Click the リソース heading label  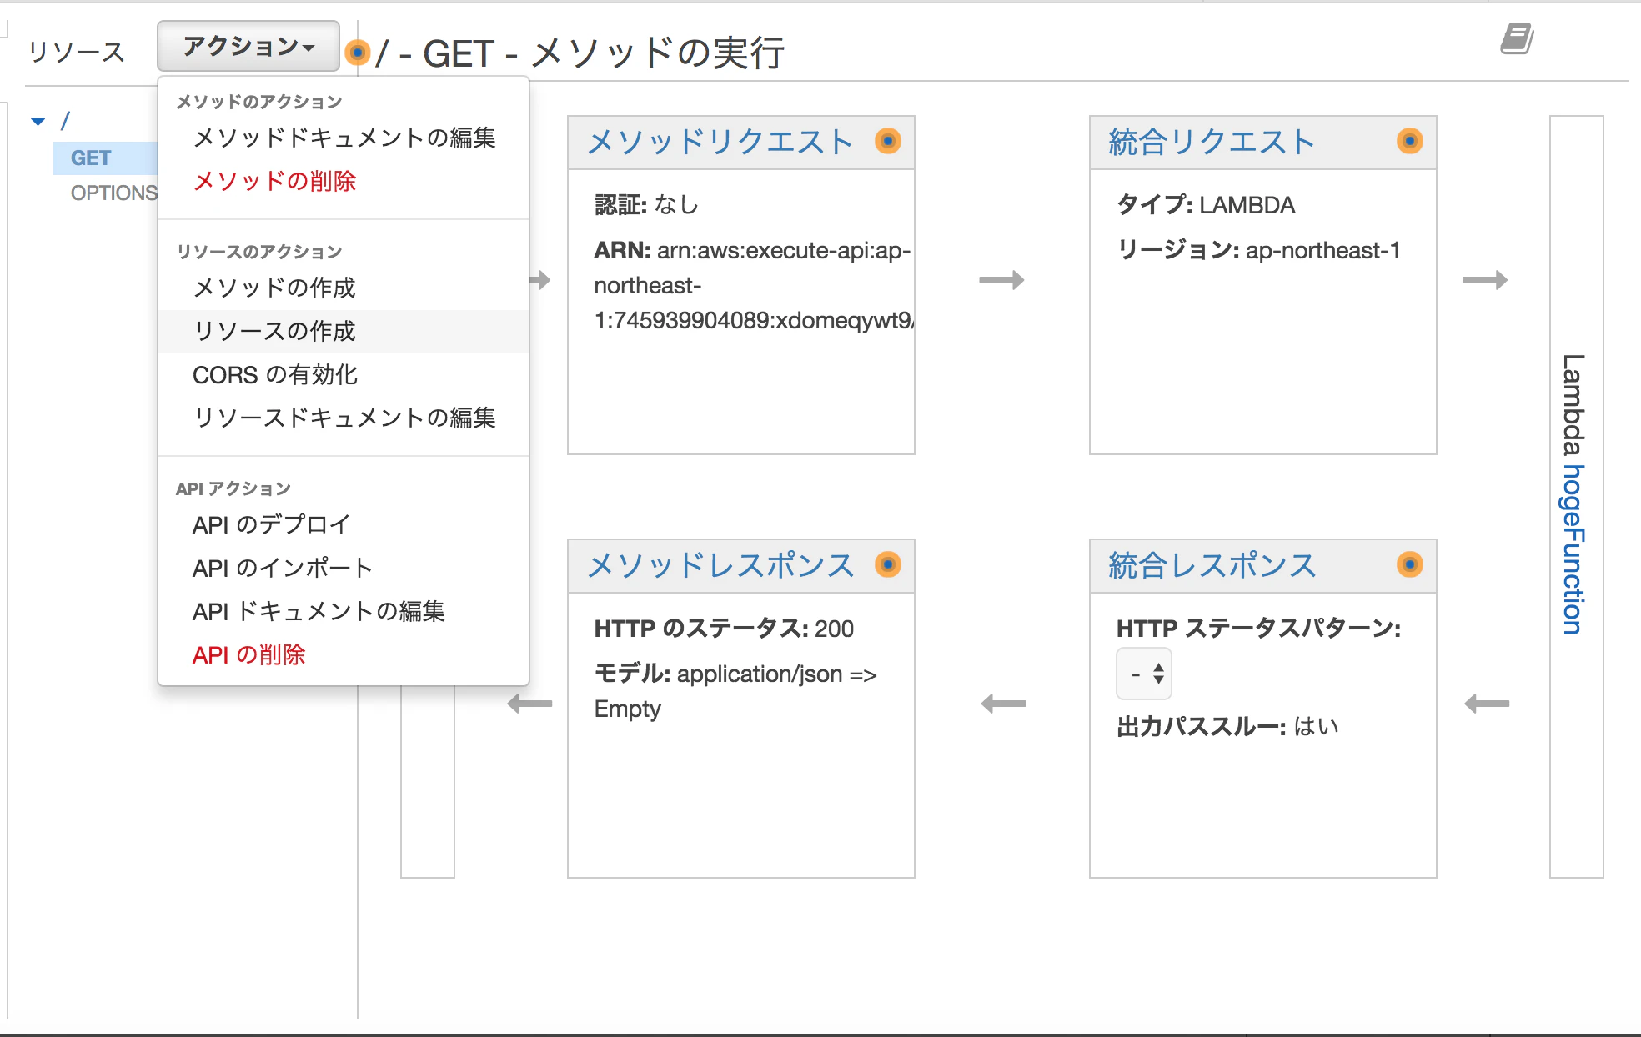(76, 52)
